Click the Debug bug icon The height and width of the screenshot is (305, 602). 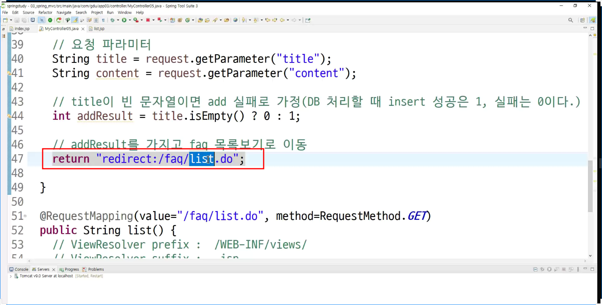point(112,20)
